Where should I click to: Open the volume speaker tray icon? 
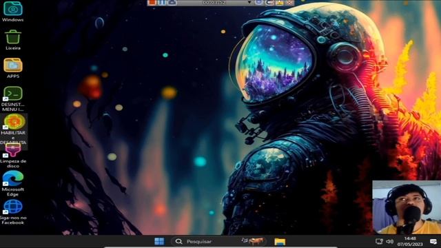(x=389, y=242)
